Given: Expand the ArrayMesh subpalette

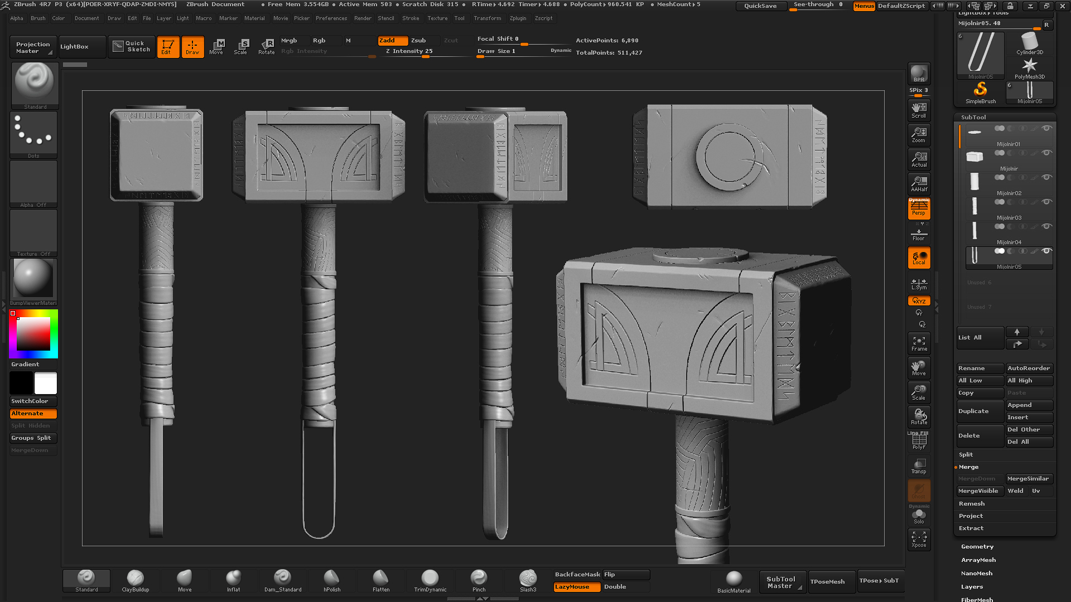Looking at the screenshot, I should (x=978, y=560).
